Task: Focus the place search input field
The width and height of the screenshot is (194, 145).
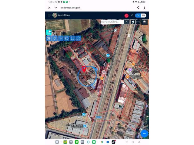Action: tap(112, 22)
